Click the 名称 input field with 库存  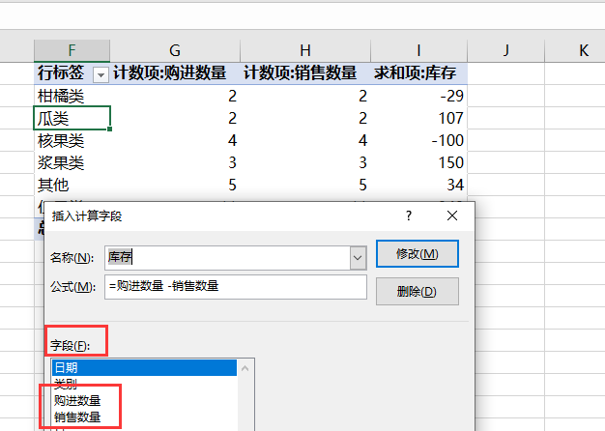227,258
